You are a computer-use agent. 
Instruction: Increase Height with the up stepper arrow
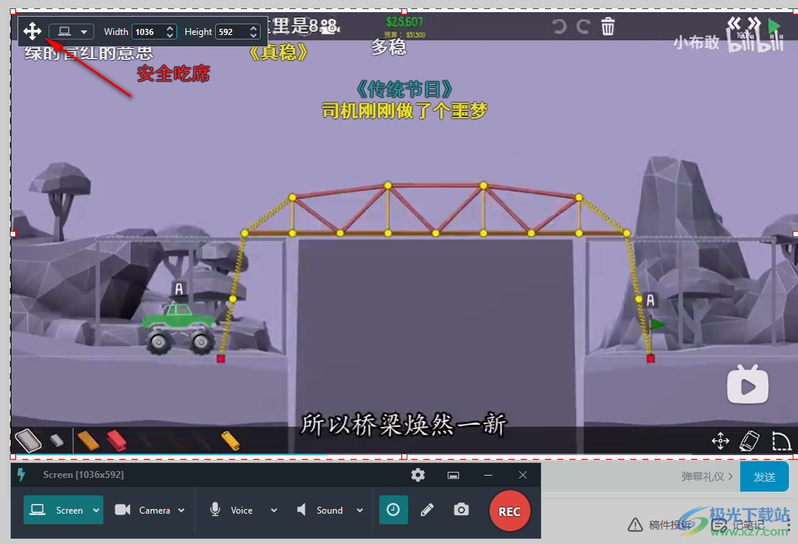coord(254,27)
